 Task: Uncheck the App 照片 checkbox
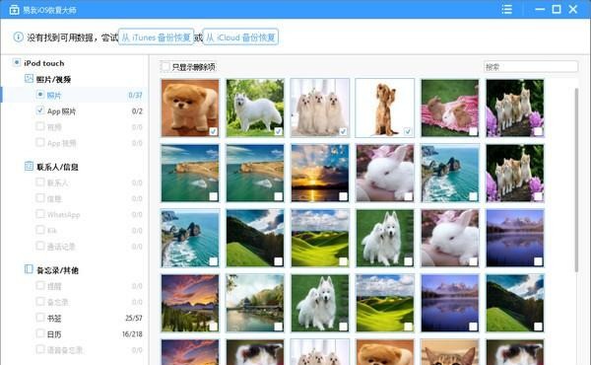pos(40,110)
